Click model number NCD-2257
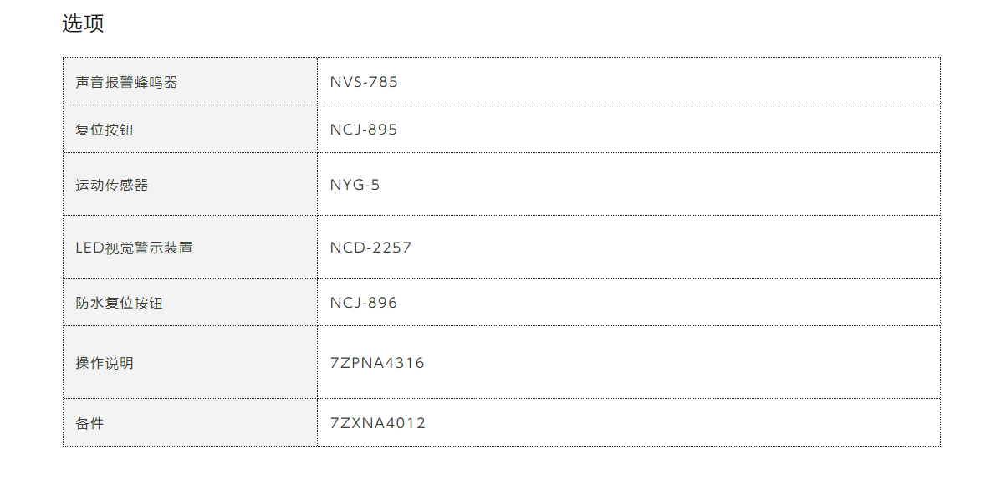The image size is (1001, 480). [371, 247]
